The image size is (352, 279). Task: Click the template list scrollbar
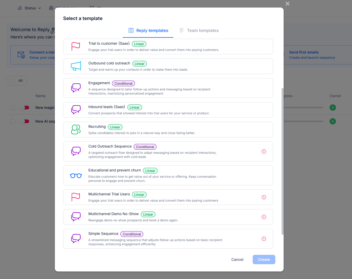(283, 161)
